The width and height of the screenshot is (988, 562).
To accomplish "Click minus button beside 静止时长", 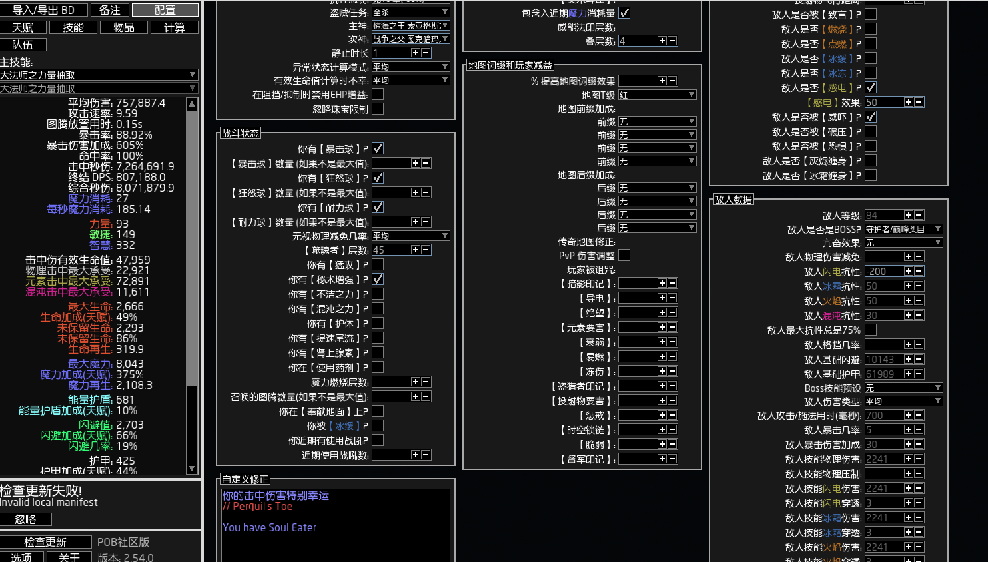I will tap(426, 53).
